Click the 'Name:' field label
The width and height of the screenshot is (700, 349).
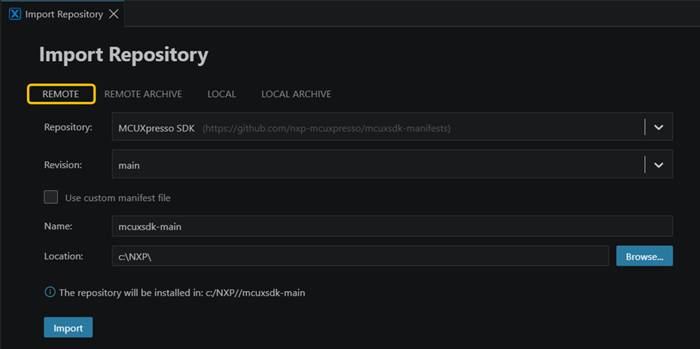(58, 226)
